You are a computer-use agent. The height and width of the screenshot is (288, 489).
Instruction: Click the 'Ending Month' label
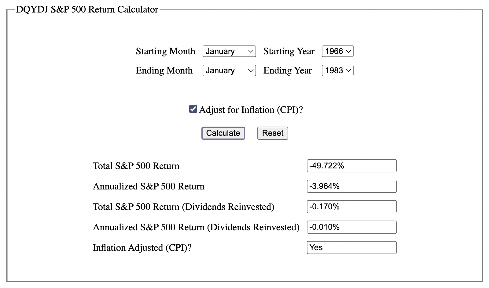click(x=164, y=70)
